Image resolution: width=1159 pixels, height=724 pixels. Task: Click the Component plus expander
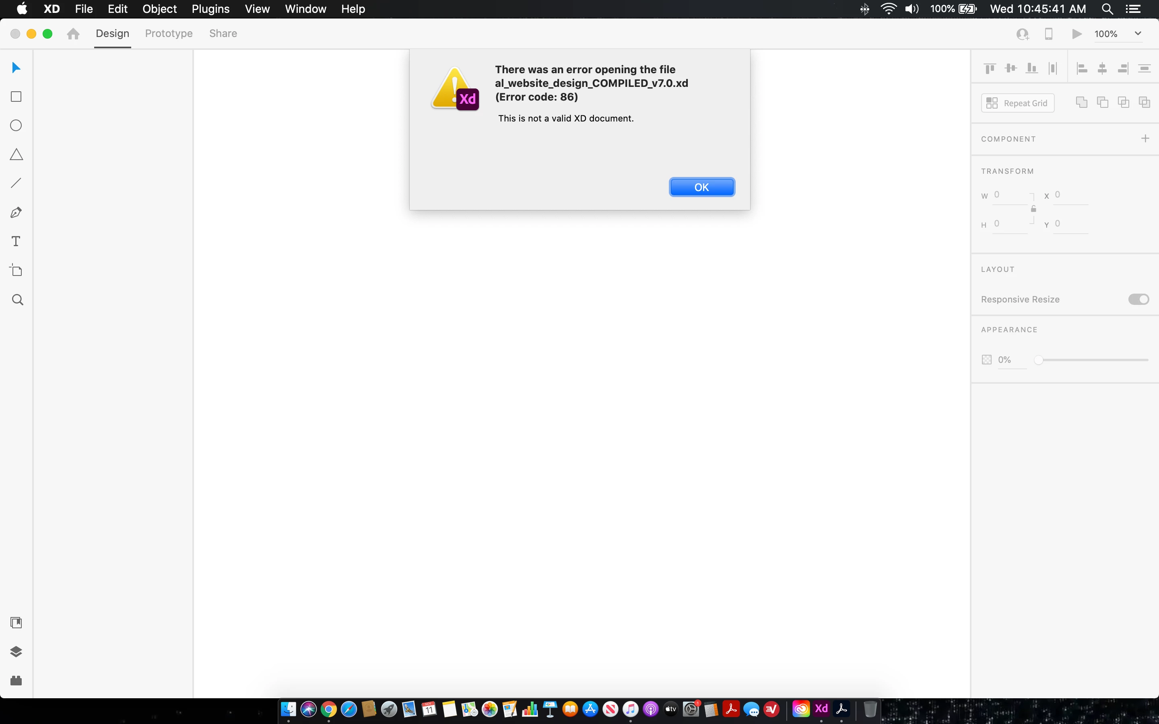(x=1145, y=138)
